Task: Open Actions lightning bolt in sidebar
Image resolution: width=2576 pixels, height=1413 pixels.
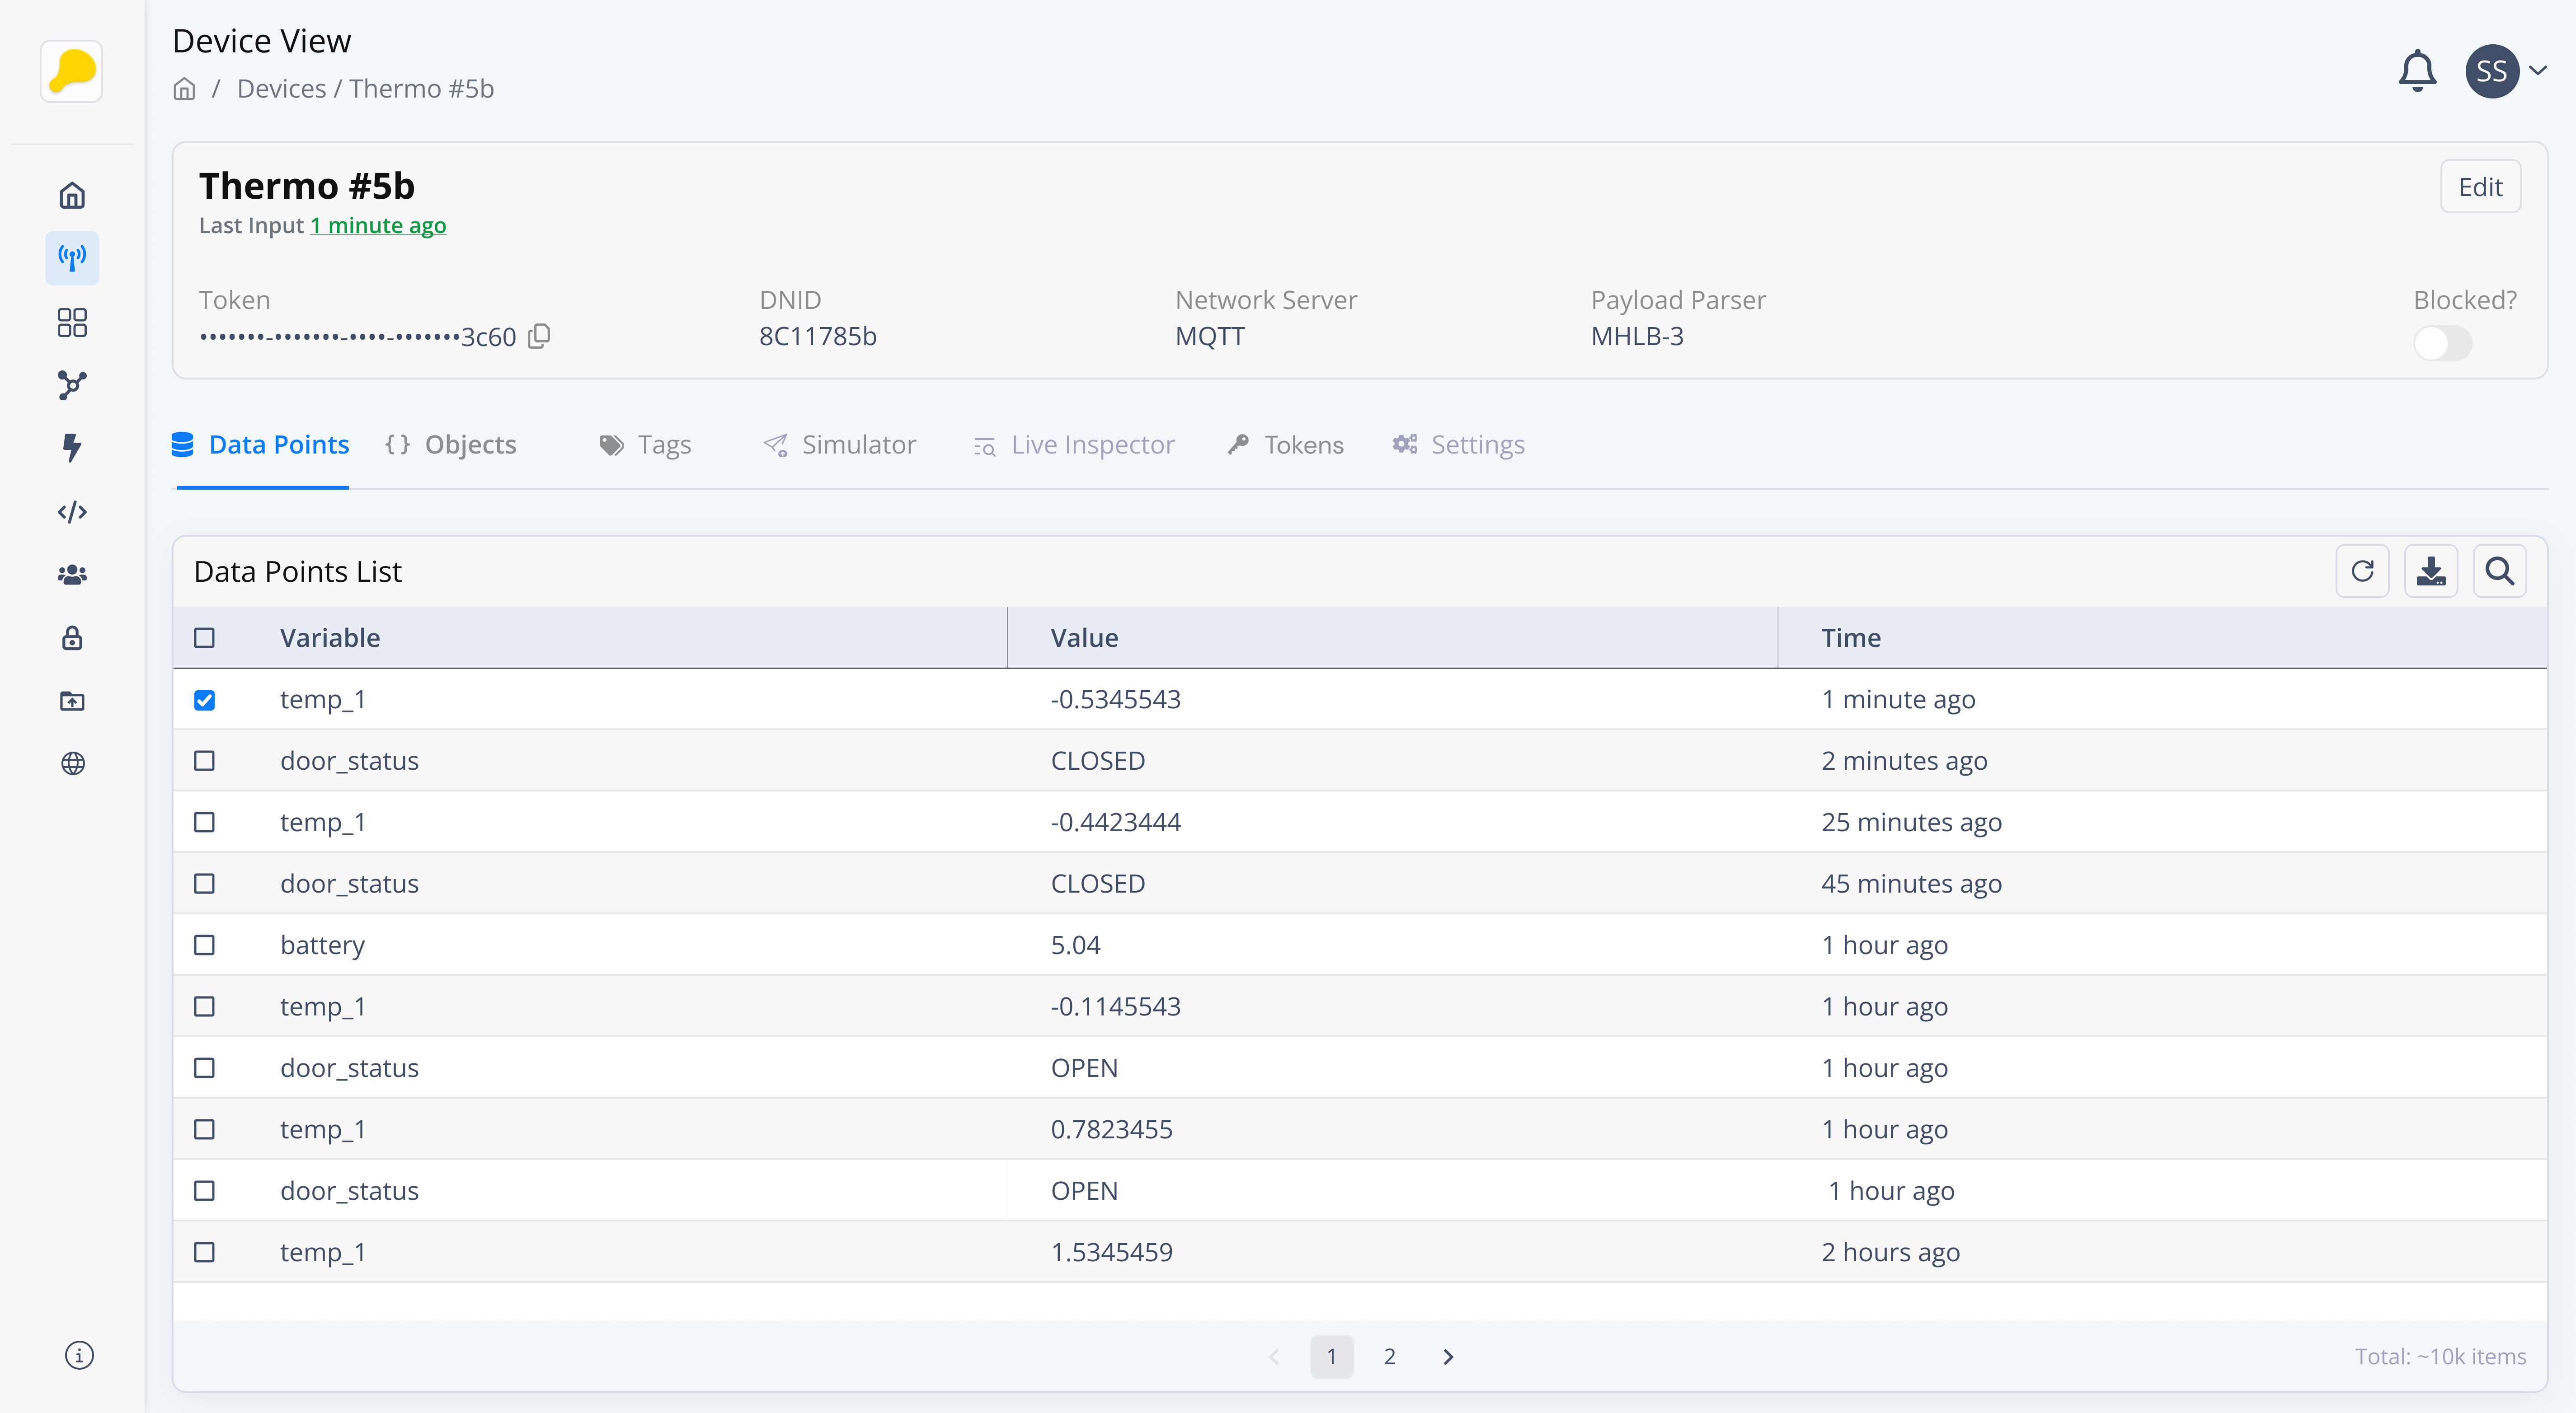Action: coord(72,447)
